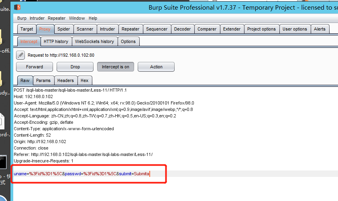This screenshot has height=201, width=338.
Task: Go to the Intruder tool tab
Action: click(x=107, y=29)
